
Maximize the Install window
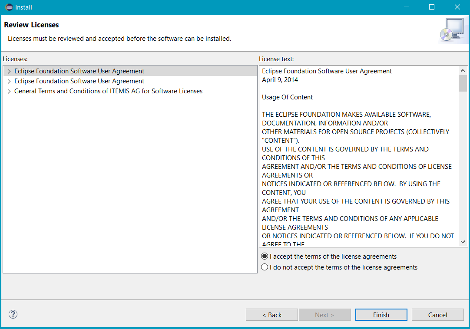tap(432, 7)
